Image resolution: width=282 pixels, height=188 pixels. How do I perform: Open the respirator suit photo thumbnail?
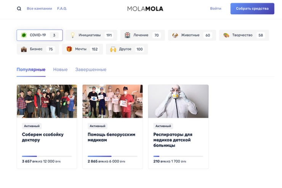(x=178, y=101)
